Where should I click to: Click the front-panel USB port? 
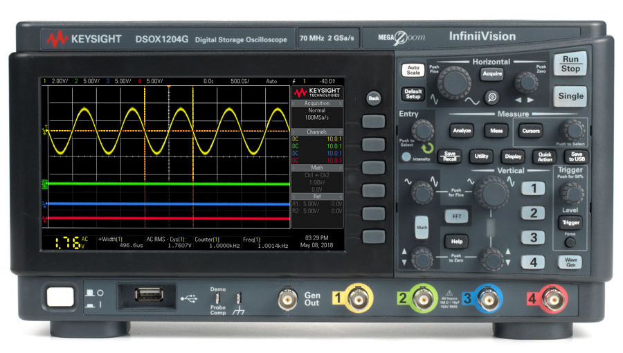pyautogui.click(x=145, y=296)
